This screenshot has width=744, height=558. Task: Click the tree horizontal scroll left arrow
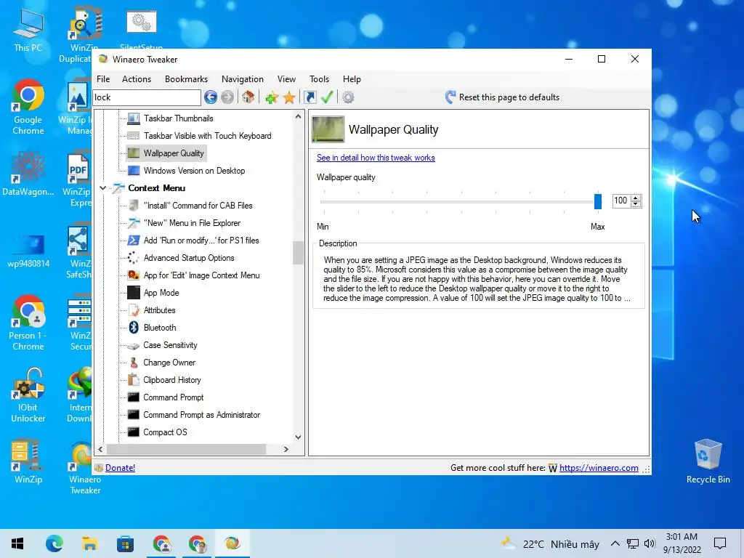[x=100, y=449]
